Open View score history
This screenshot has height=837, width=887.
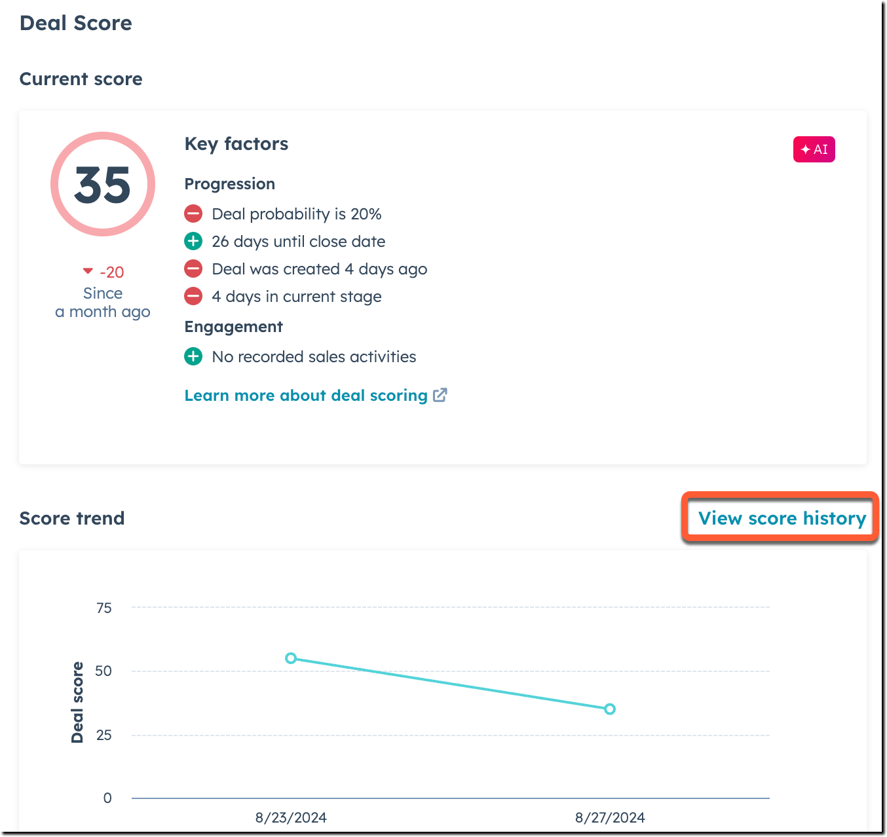click(782, 518)
